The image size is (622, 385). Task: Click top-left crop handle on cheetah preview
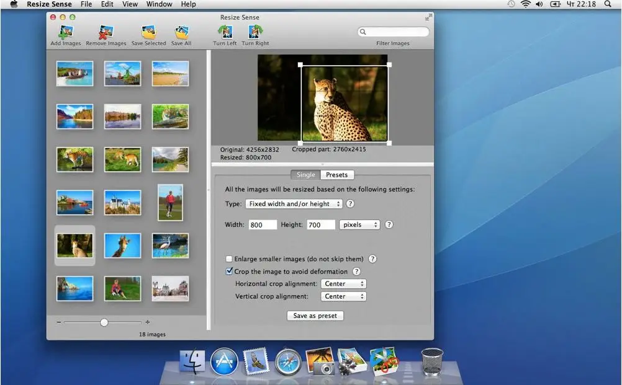pyautogui.click(x=300, y=64)
